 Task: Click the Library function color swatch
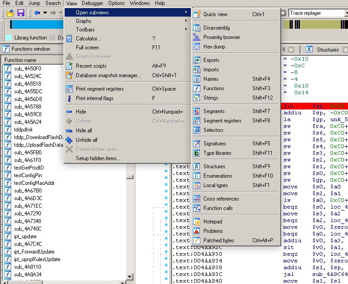tap(9, 38)
